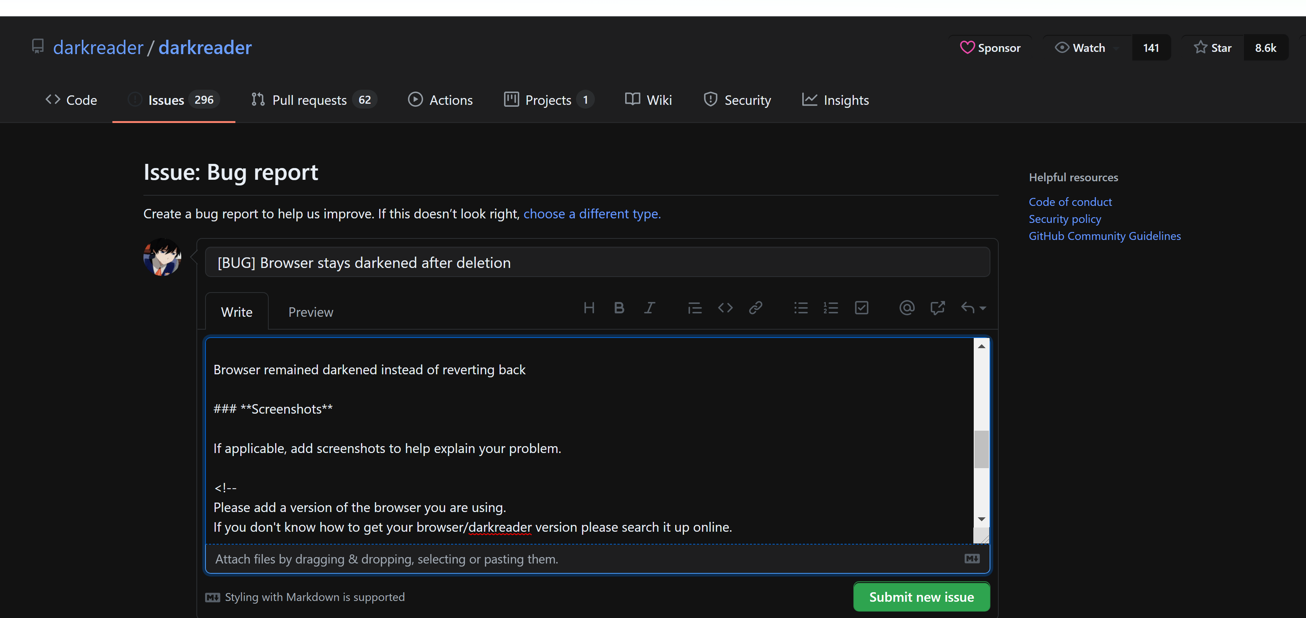Insert a task list checkbox
This screenshot has width=1306, height=618.
pyautogui.click(x=861, y=308)
